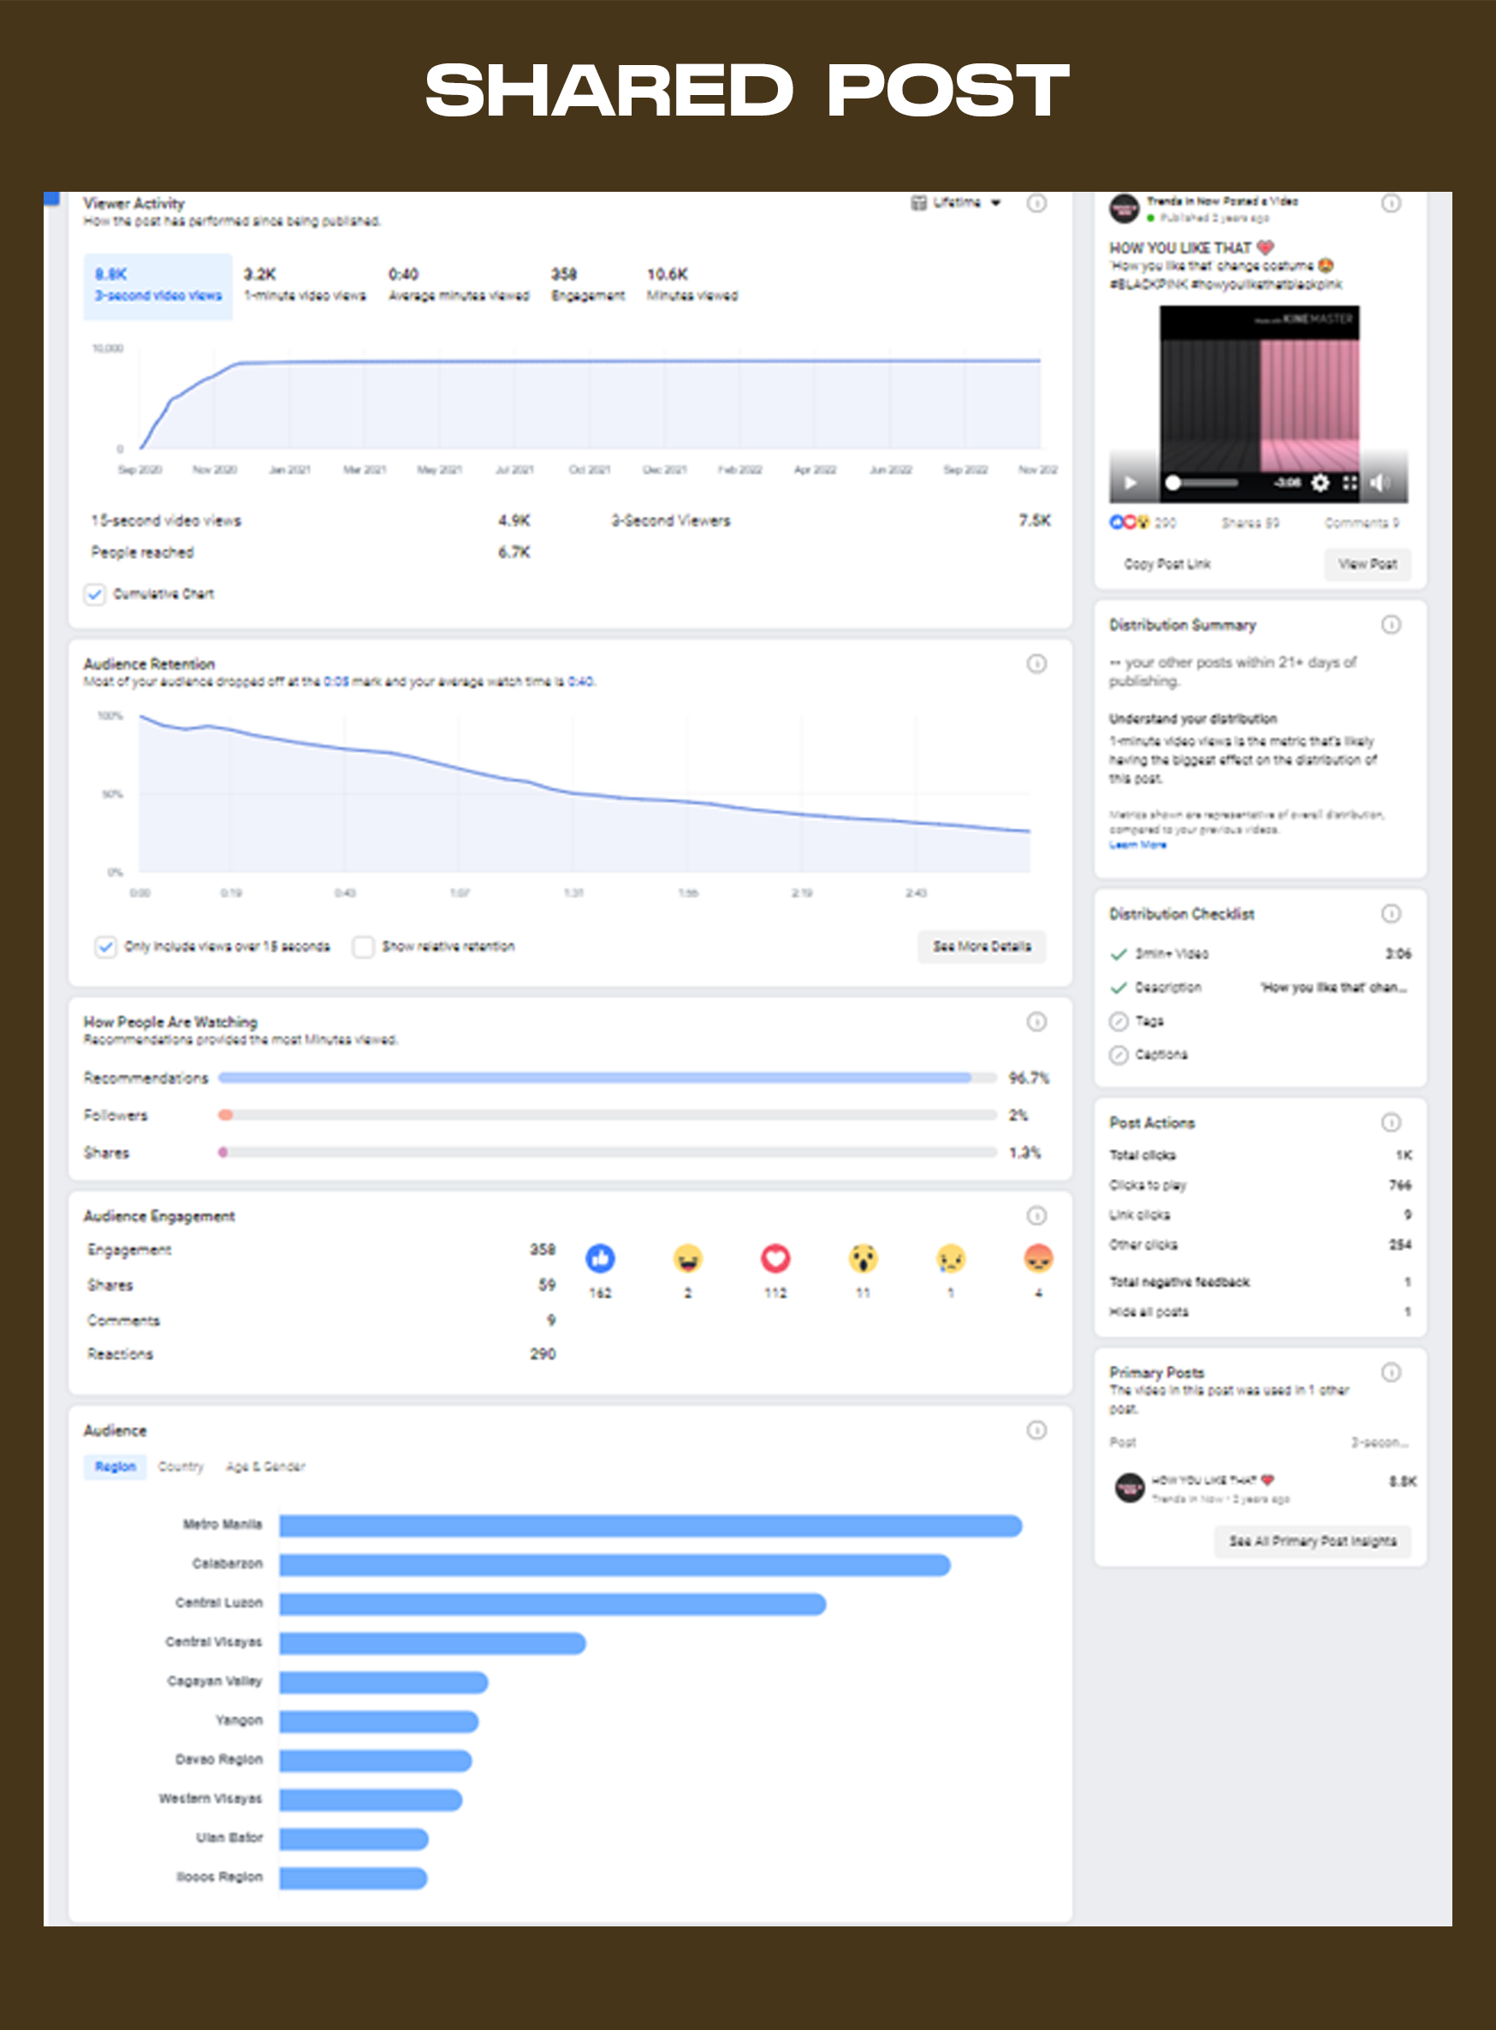Viewport: 1496px width, 2030px height.
Task: Select the Average minutes viewed tab
Action: click(459, 285)
